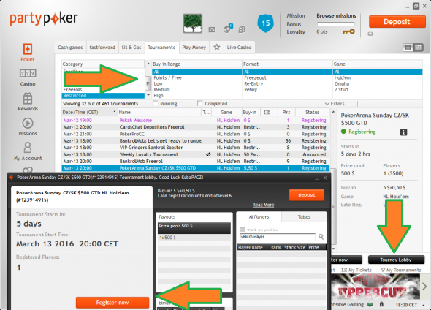Open My Tickets link

click(x=356, y=270)
